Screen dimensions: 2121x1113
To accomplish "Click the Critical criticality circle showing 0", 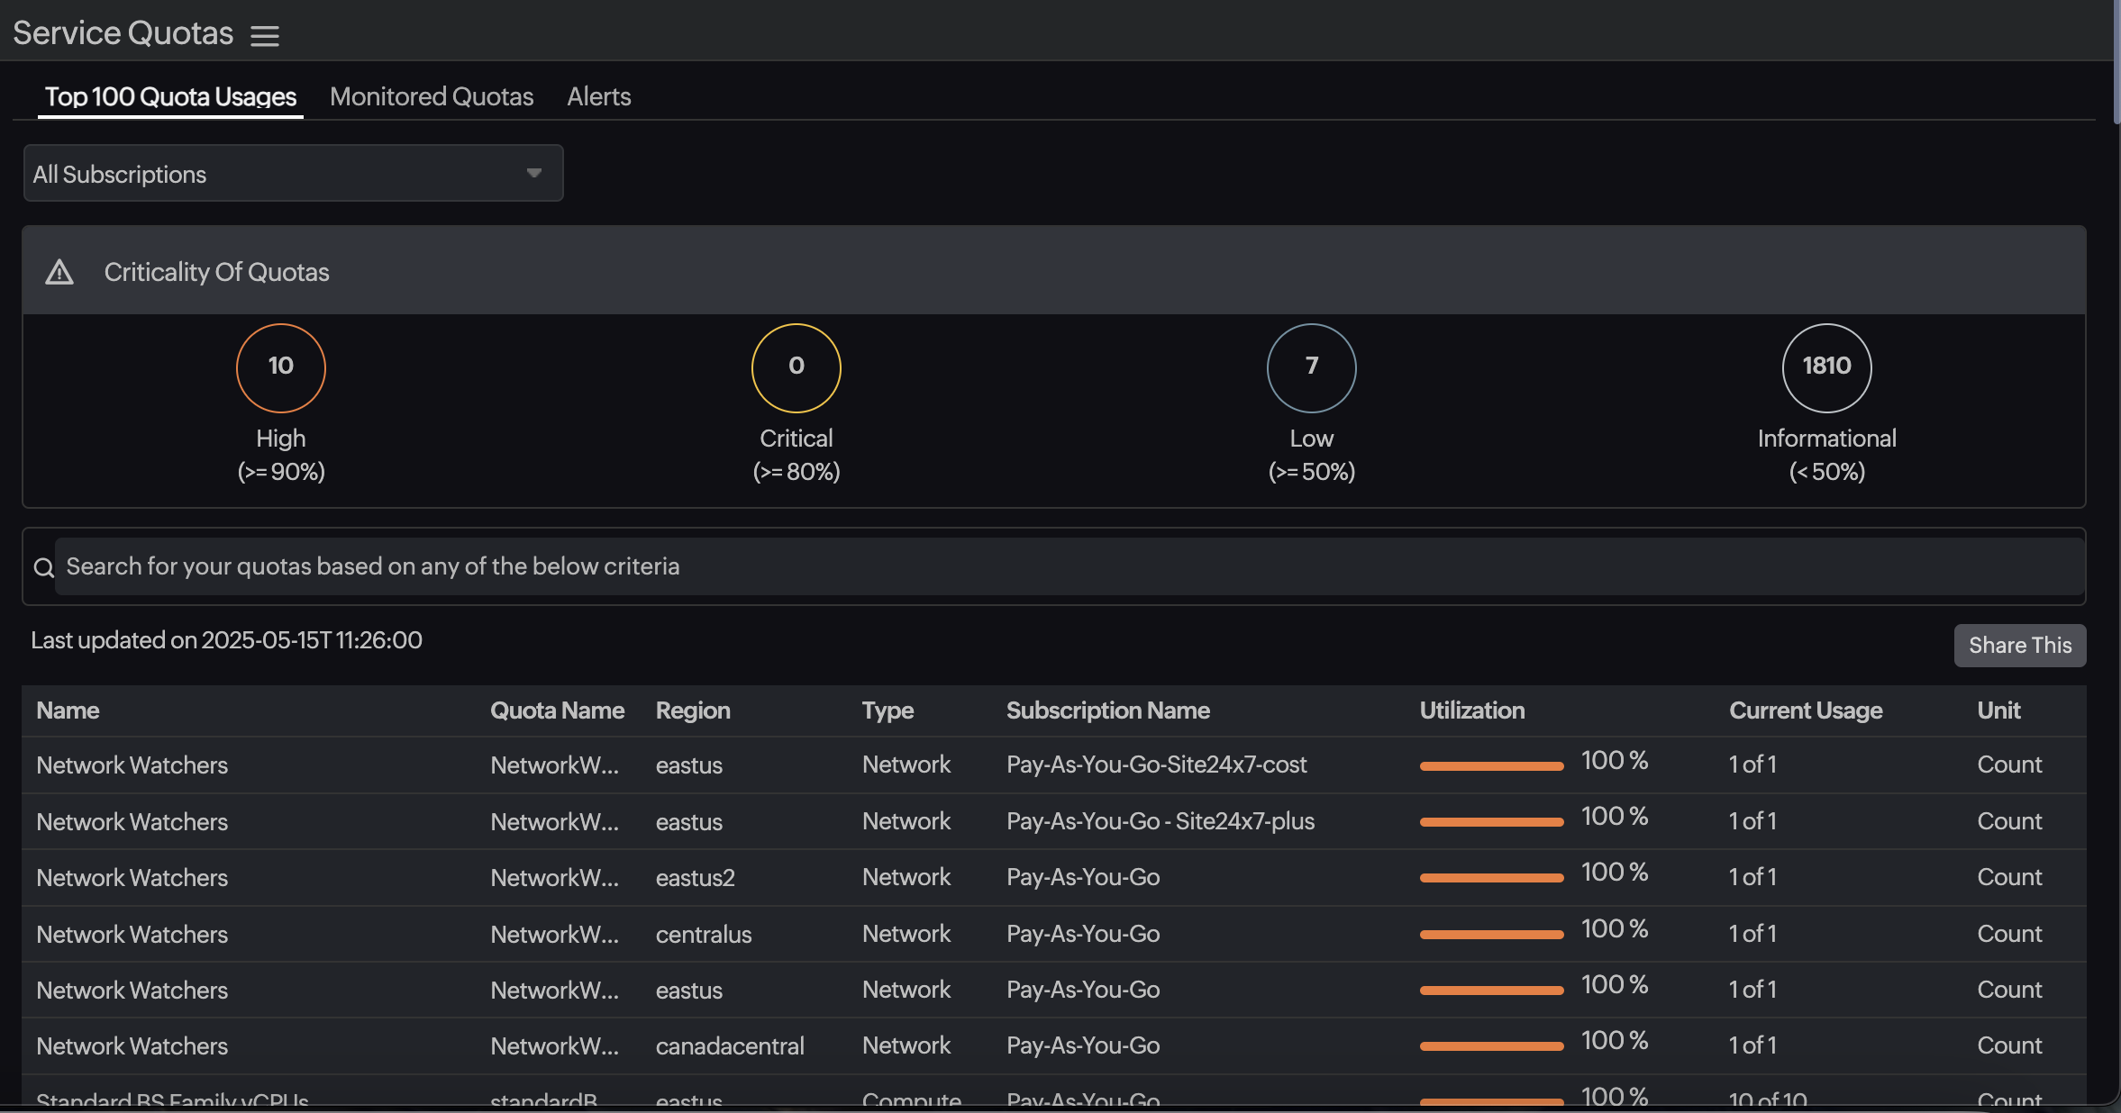I will (x=795, y=366).
